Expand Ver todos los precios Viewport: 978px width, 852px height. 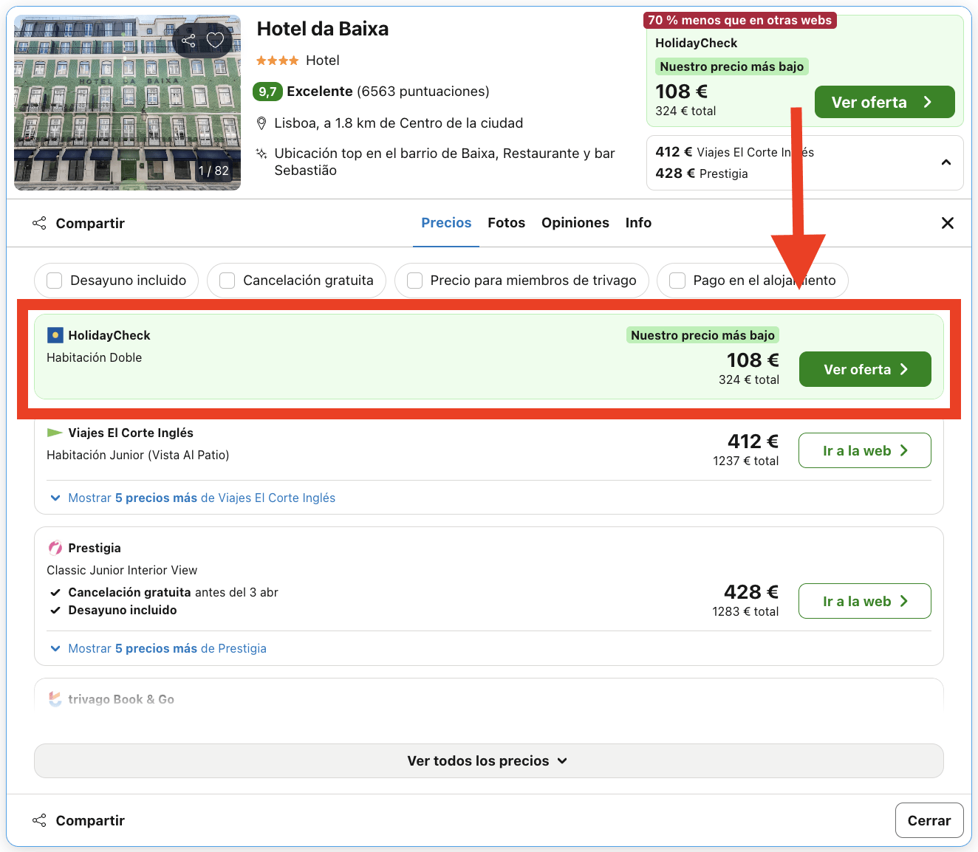coord(489,760)
